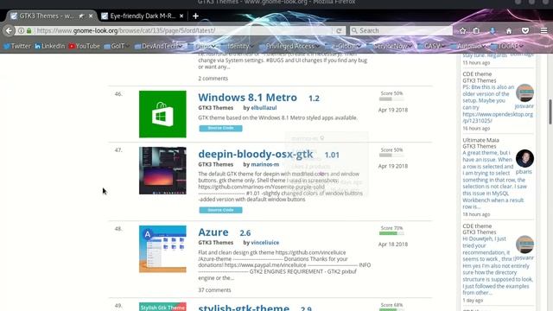Click the '18 hours ago' sidebar timestamp
Viewport: 553px width, 311px height.
click(476, 214)
